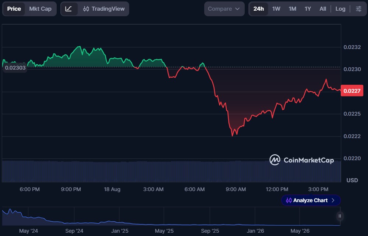This screenshot has width=368, height=236.
Task: Select the 1M time range
Action: pyautogui.click(x=293, y=9)
